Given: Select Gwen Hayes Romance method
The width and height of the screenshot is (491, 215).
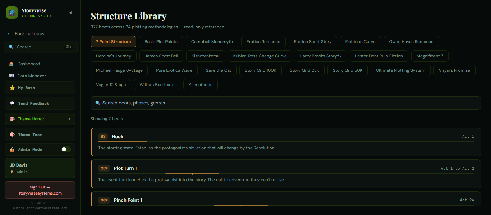Looking at the screenshot, I should click(x=411, y=42).
